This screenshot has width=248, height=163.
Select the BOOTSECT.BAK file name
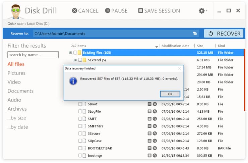[x=100, y=148]
